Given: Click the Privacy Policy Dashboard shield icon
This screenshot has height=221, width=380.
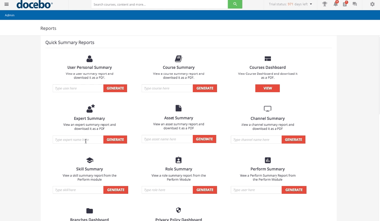Looking at the screenshot, I should (178, 210).
